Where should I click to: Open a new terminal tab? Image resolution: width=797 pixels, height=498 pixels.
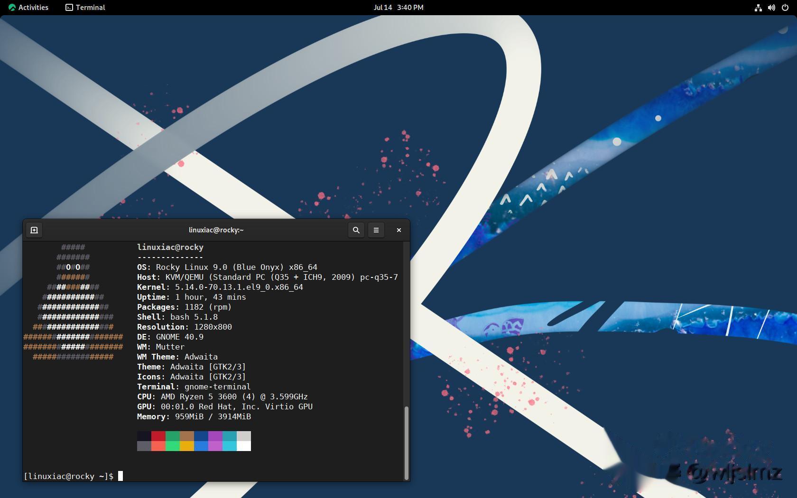pos(34,230)
